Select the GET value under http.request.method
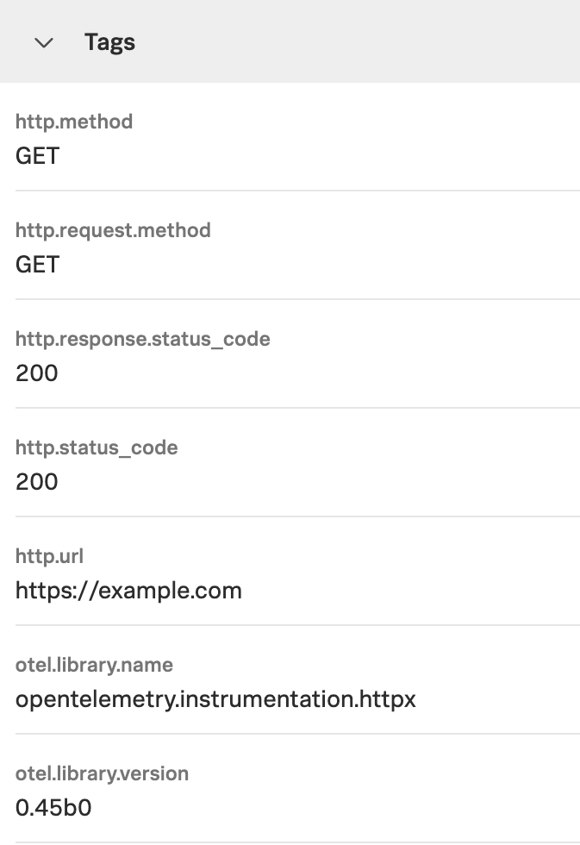 37,265
